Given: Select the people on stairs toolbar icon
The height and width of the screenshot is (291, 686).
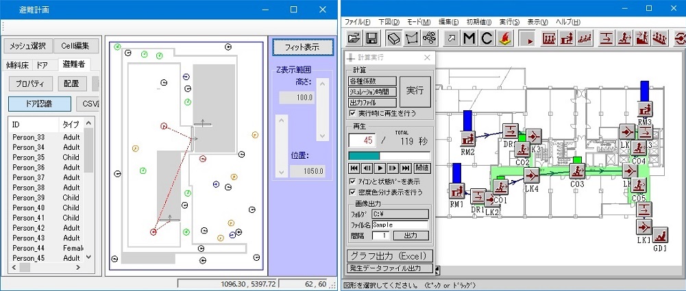Looking at the screenshot, I should (585, 38).
